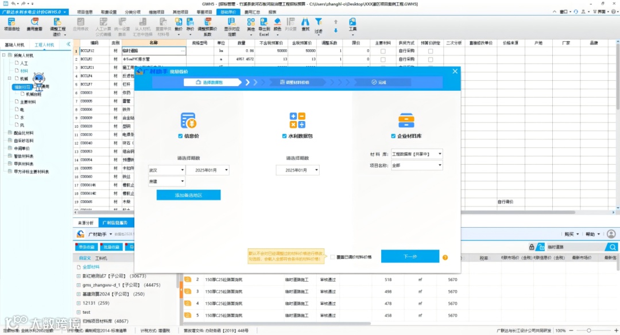Open the 调整预算价系数 tool
Image resolution: width=620 pixels, height=335 pixels.
[208, 27]
